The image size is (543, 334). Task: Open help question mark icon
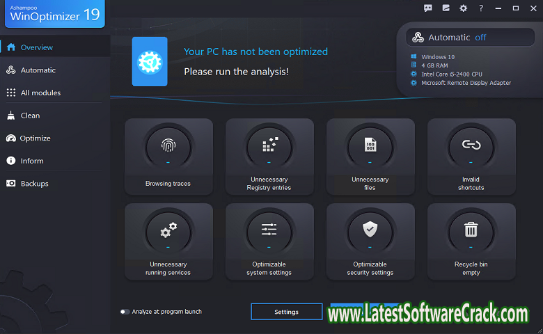point(481,8)
